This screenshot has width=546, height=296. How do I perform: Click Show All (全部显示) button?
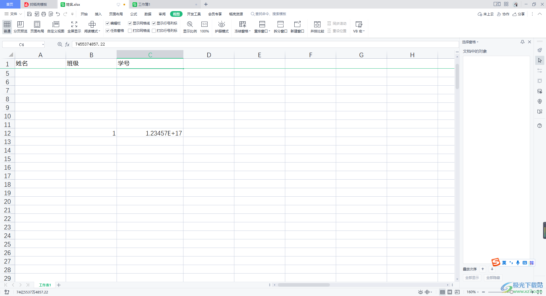472,277
